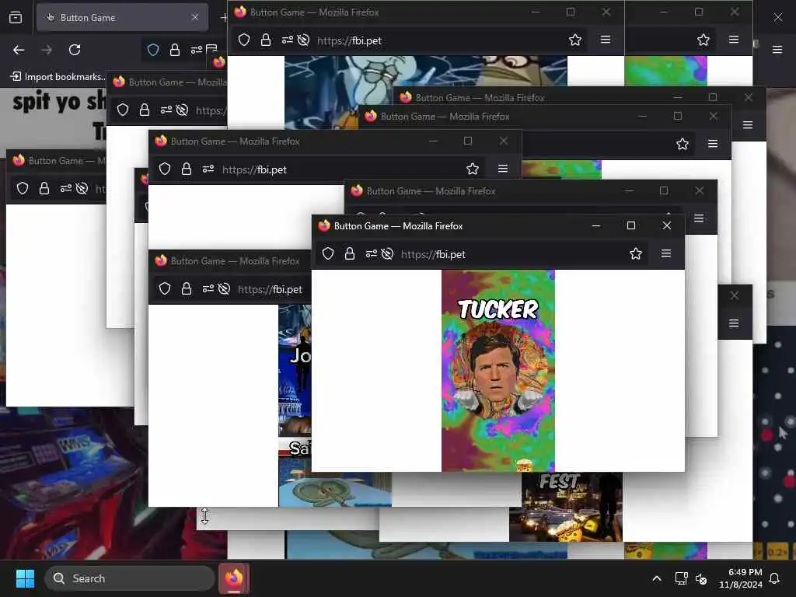Screen dimensions: 796x597
Task: Click autoplay-blocked icon in window titled 'Button Game — M'
Action: (82, 189)
